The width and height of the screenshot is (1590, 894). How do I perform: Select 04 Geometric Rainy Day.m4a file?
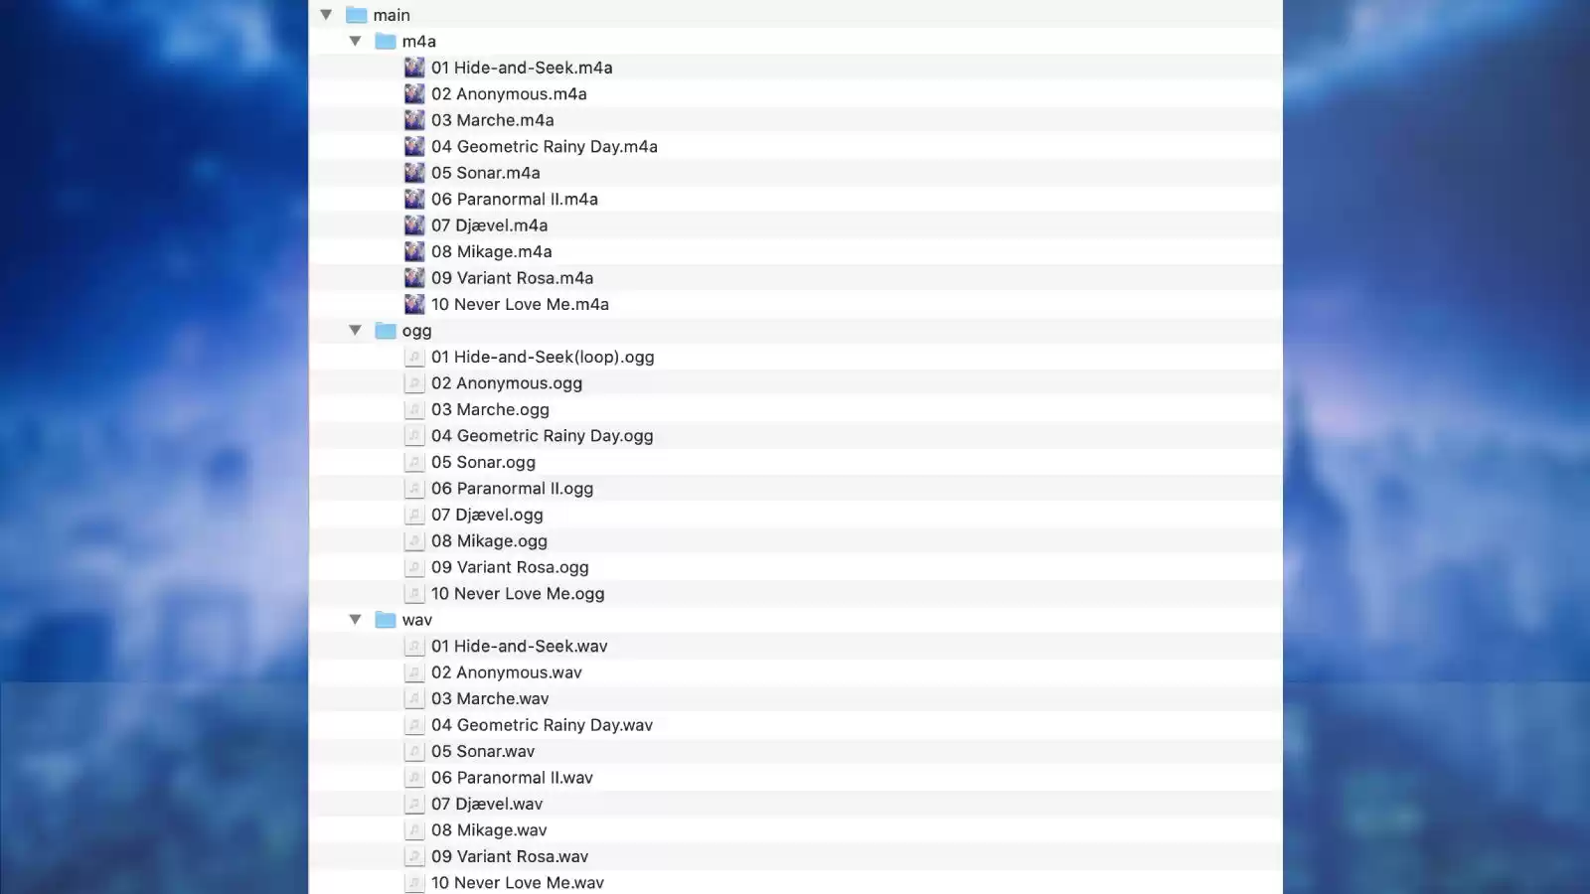pyautogui.click(x=544, y=146)
